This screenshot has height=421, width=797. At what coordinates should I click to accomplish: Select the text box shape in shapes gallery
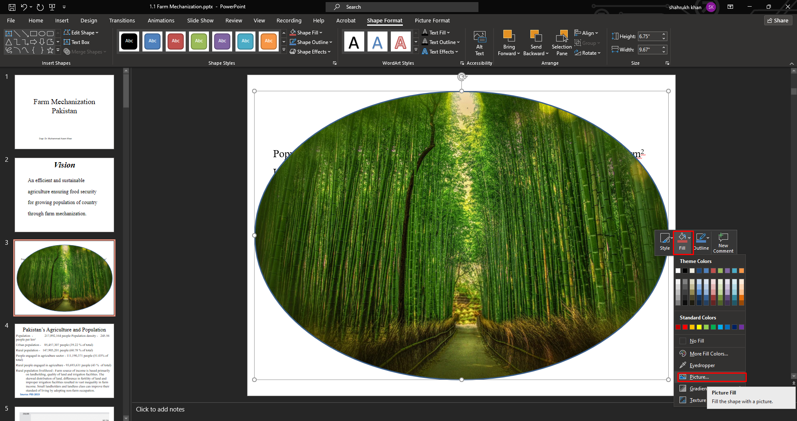click(x=8, y=33)
